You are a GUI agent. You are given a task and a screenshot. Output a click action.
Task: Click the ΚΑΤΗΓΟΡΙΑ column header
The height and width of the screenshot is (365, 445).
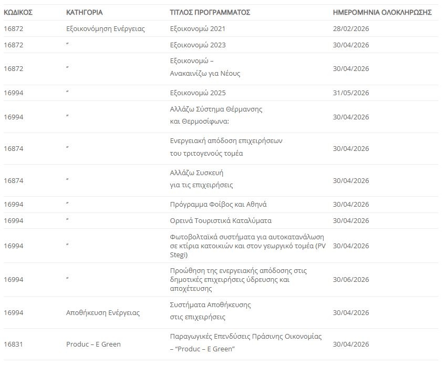click(x=84, y=12)
